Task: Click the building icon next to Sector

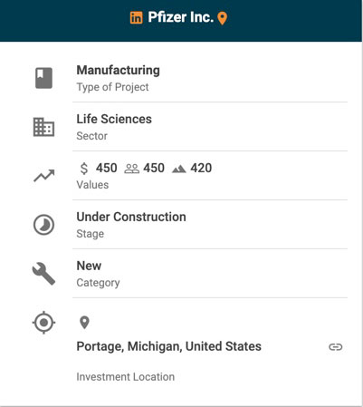Action: pos(43,127)
